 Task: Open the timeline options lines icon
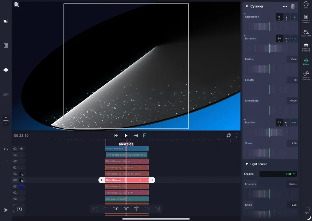click(236, 135)
